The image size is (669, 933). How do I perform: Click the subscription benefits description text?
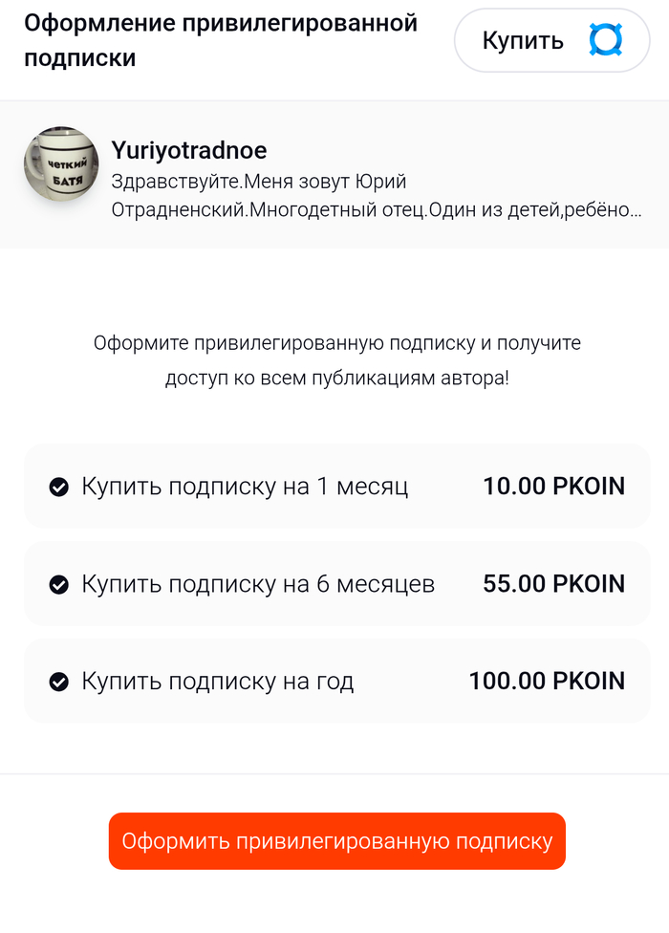tap(334, 359)
